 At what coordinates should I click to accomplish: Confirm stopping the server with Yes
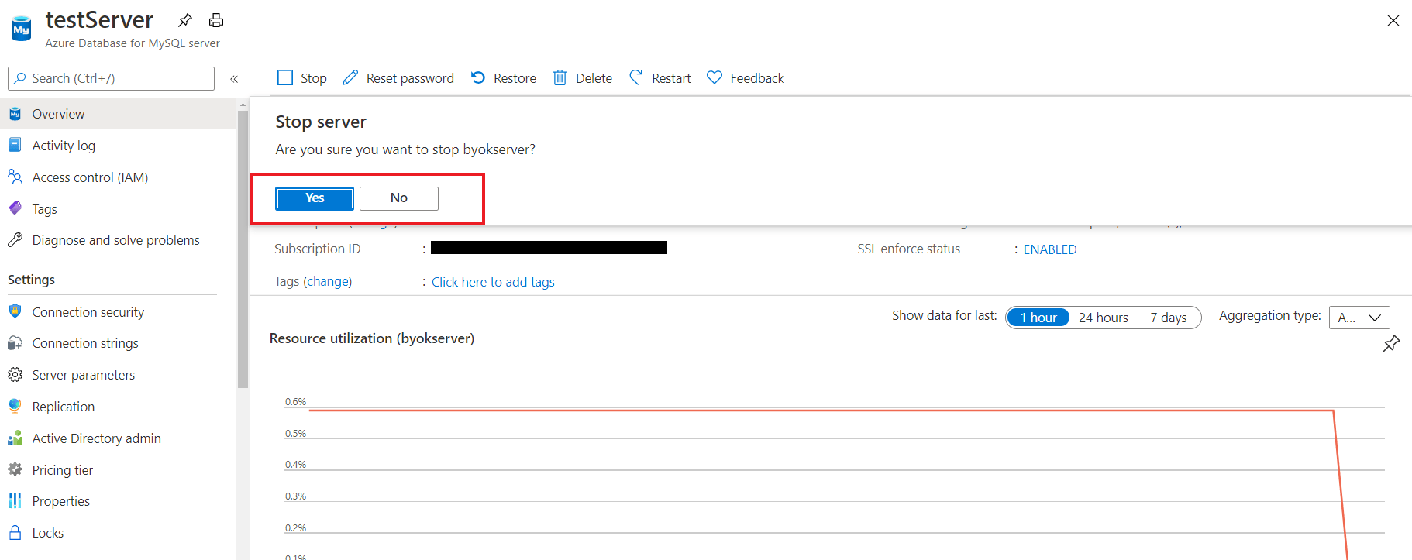[x=315, y=198]
